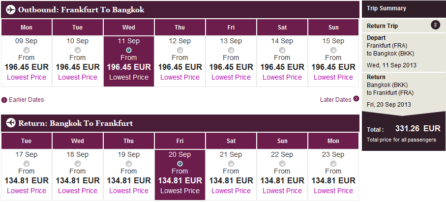Select the outbound Sat column header

282,28
